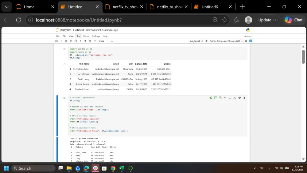Viewport: 307px width, 173px height.
Task: Interrupt the kernel with the stop icon
Action: coord(85,41)
